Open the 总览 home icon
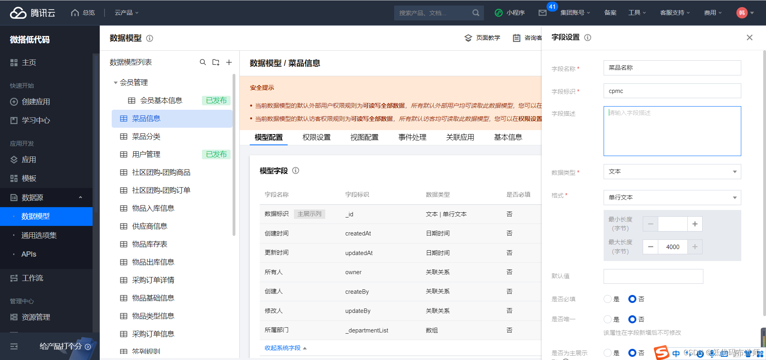Viewport: 766px width, 360px height. click(75, 13)
